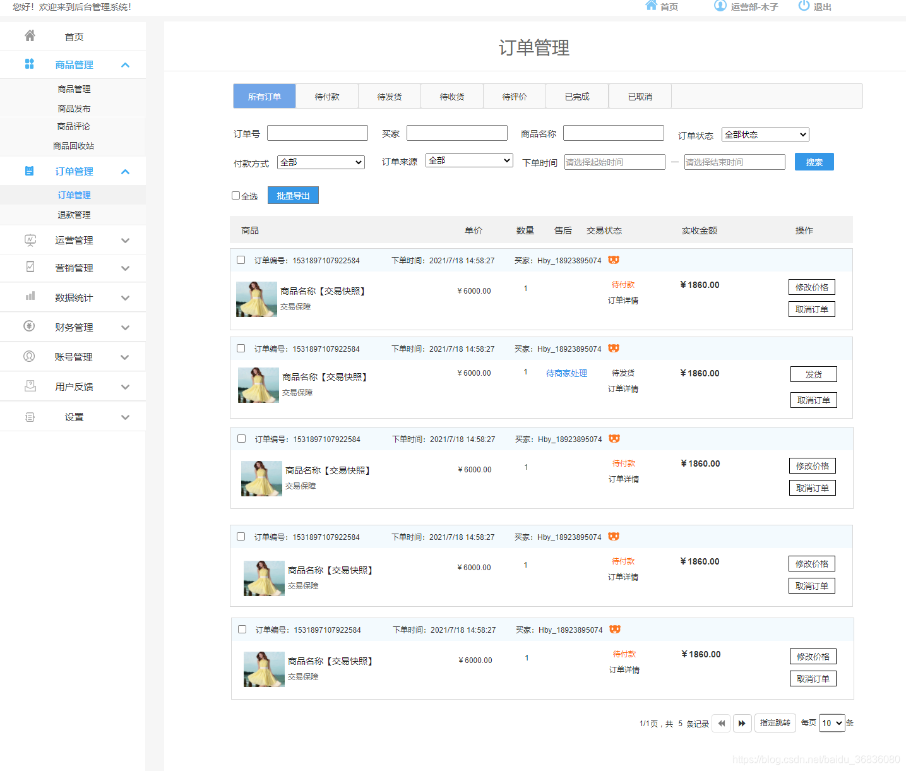Screen dimensions: 906x771
Task: Click the end time field 请选择结束时间
Action: point(735,162)
